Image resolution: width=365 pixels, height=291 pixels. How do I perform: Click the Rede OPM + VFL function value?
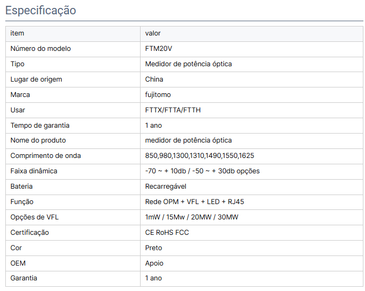point(194,202)
